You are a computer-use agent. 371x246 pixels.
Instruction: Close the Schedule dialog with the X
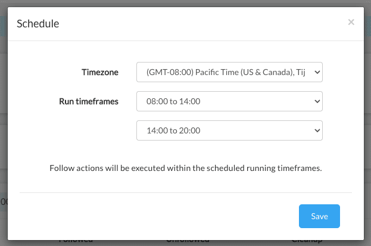[351, 22]
